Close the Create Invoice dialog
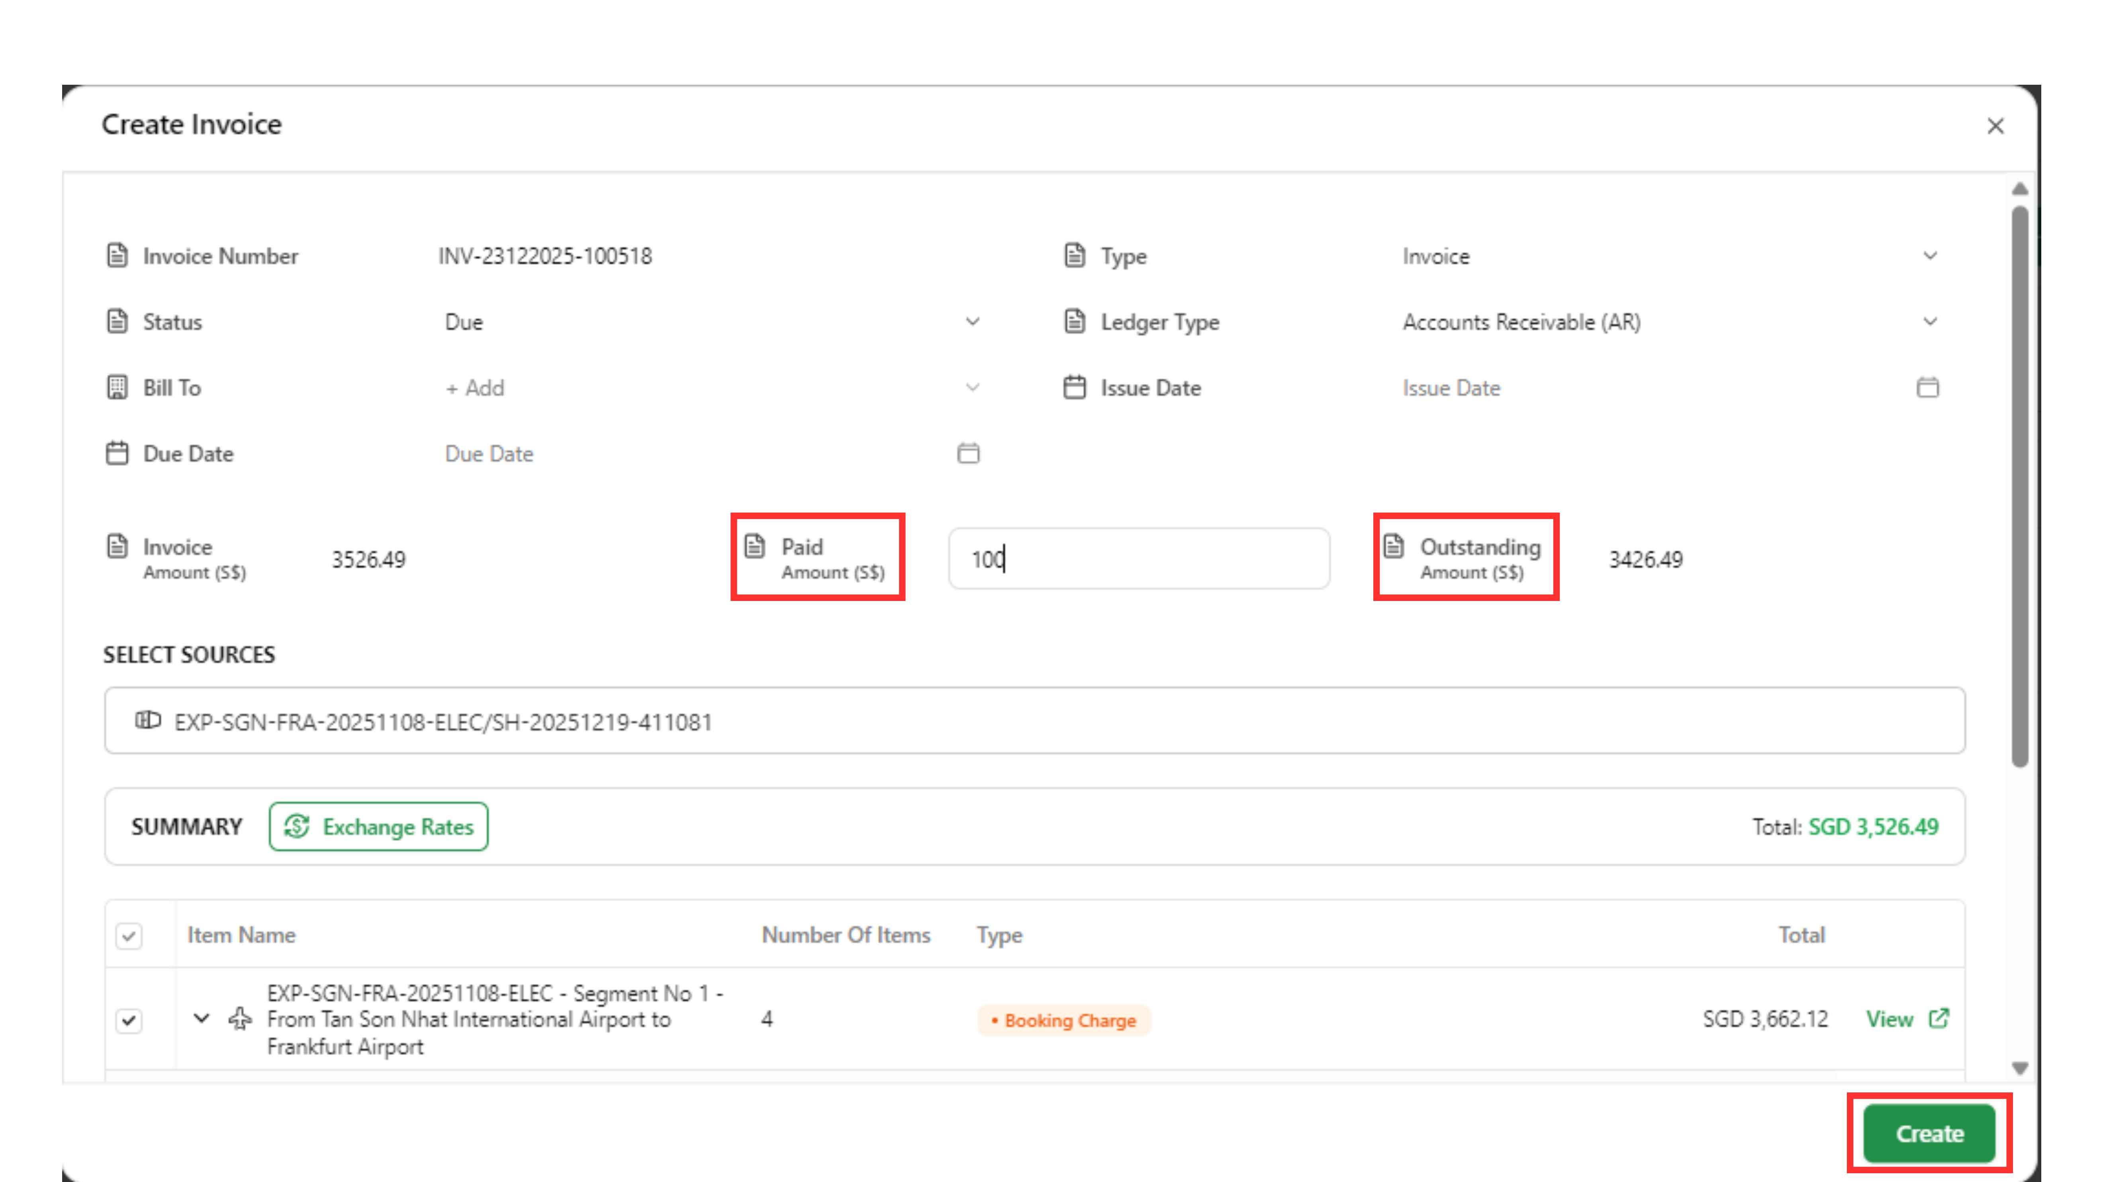This screenshot has height=1182, width=2103. point(1995,127)
